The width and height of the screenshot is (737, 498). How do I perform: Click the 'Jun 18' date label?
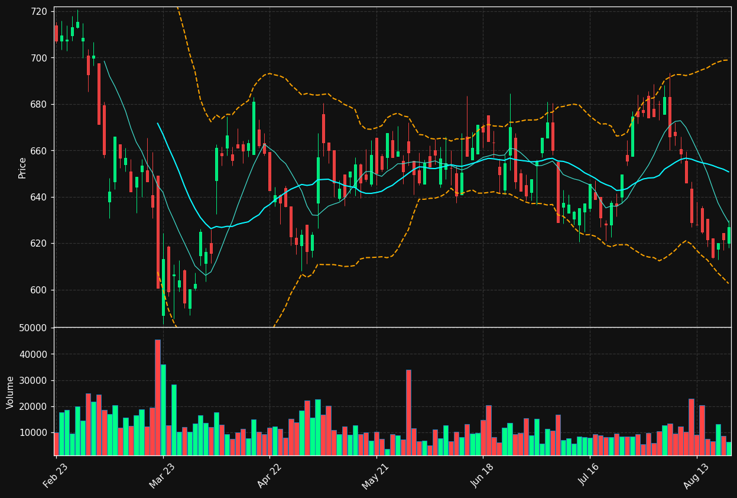coord(482,476)
